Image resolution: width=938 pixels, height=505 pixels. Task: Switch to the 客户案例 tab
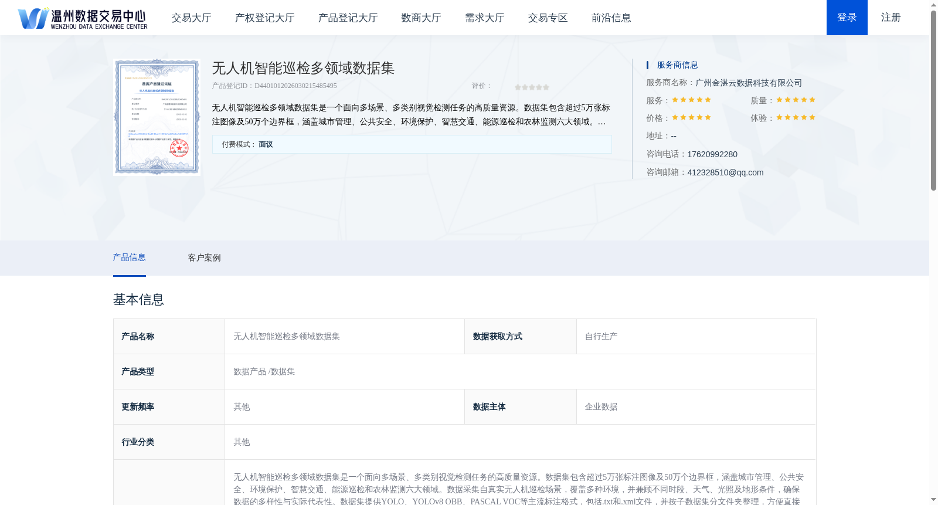[x=204, y=257]
